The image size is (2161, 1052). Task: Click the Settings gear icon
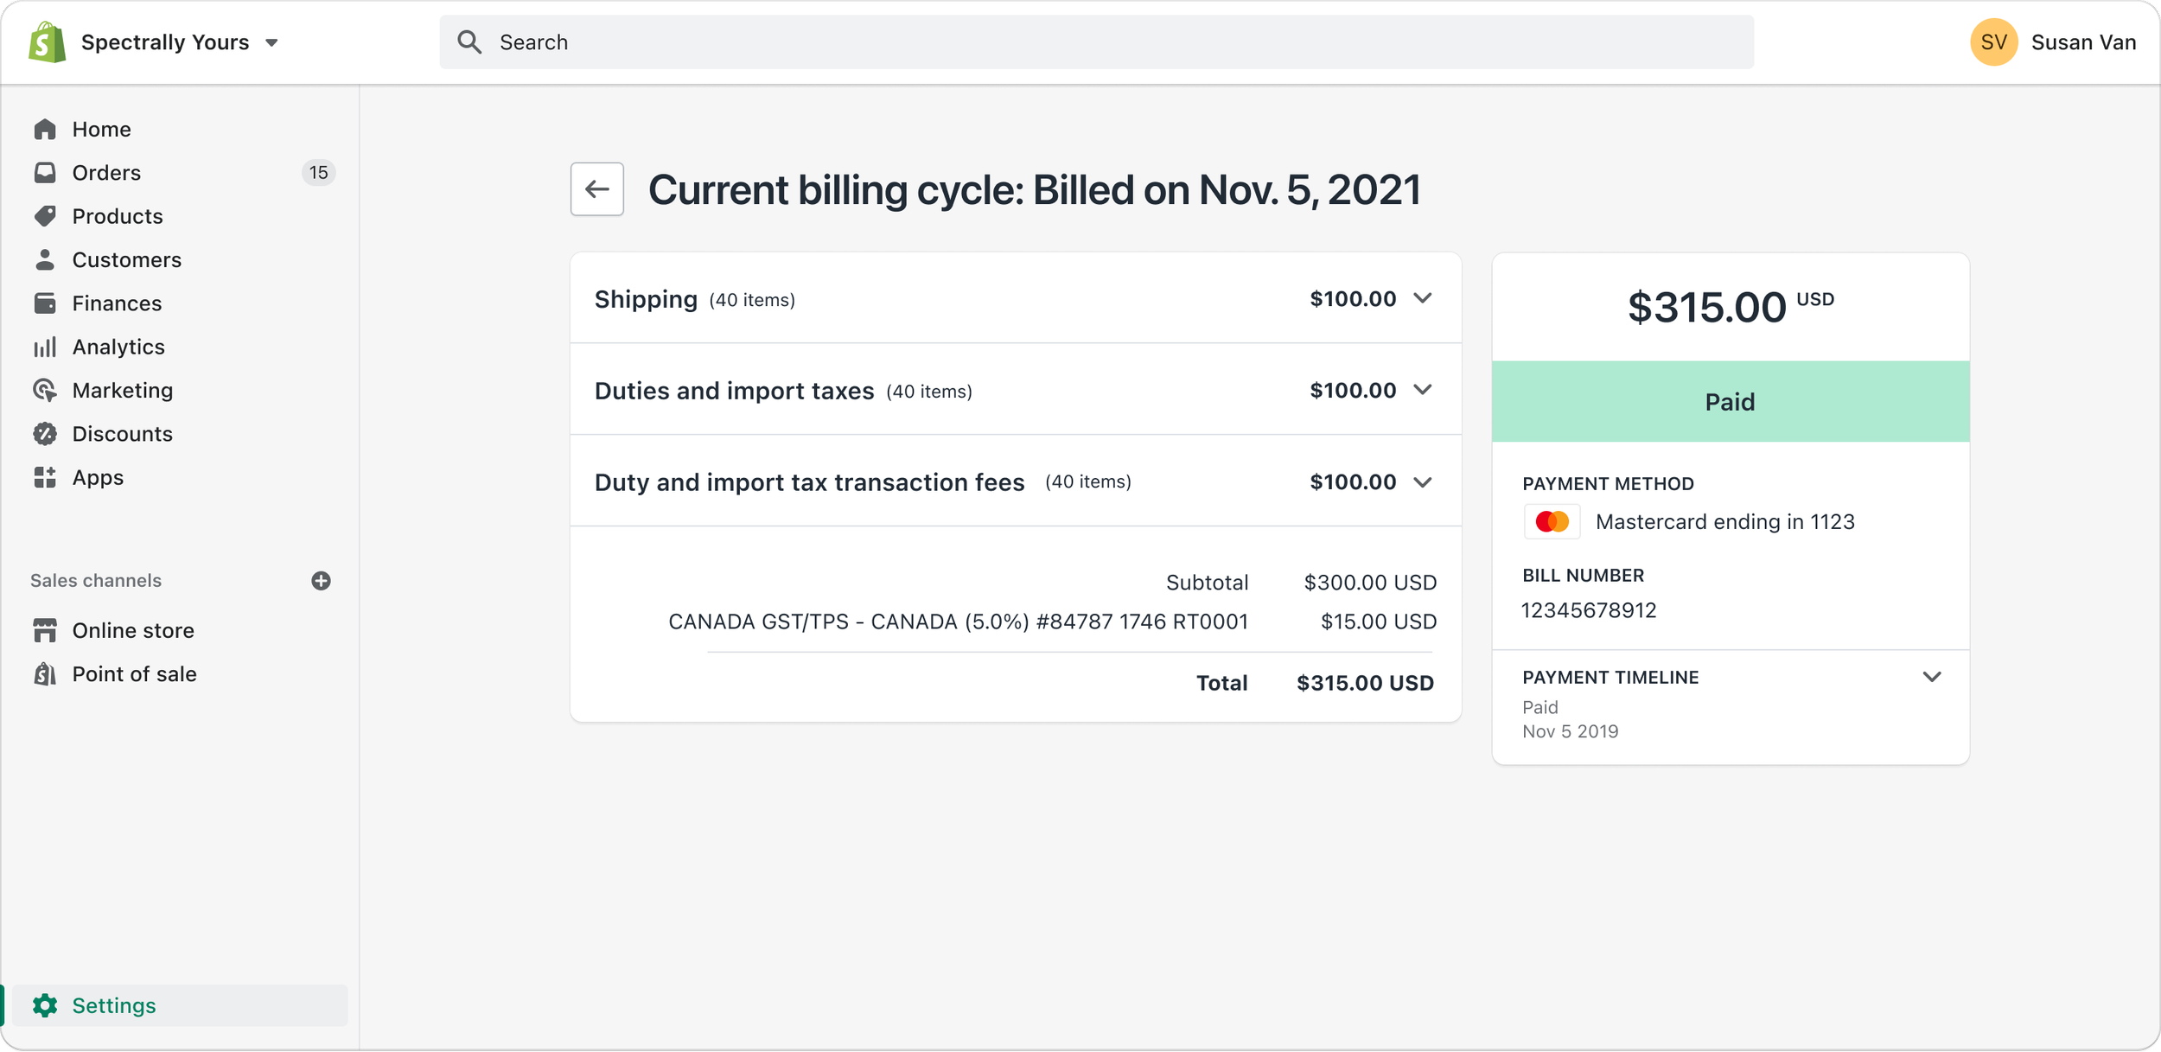pyautogui.click(x=45, y=1005)
